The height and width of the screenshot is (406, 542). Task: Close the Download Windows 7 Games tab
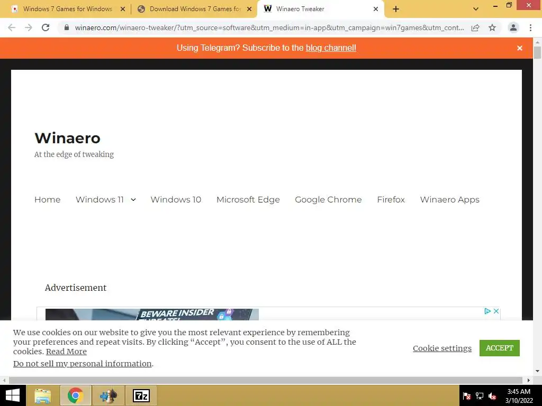click(249, 9)
